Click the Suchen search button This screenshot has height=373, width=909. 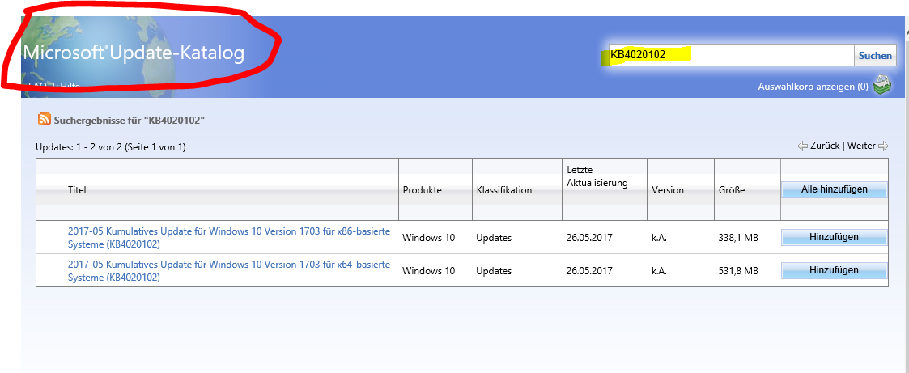coord(875,56)
